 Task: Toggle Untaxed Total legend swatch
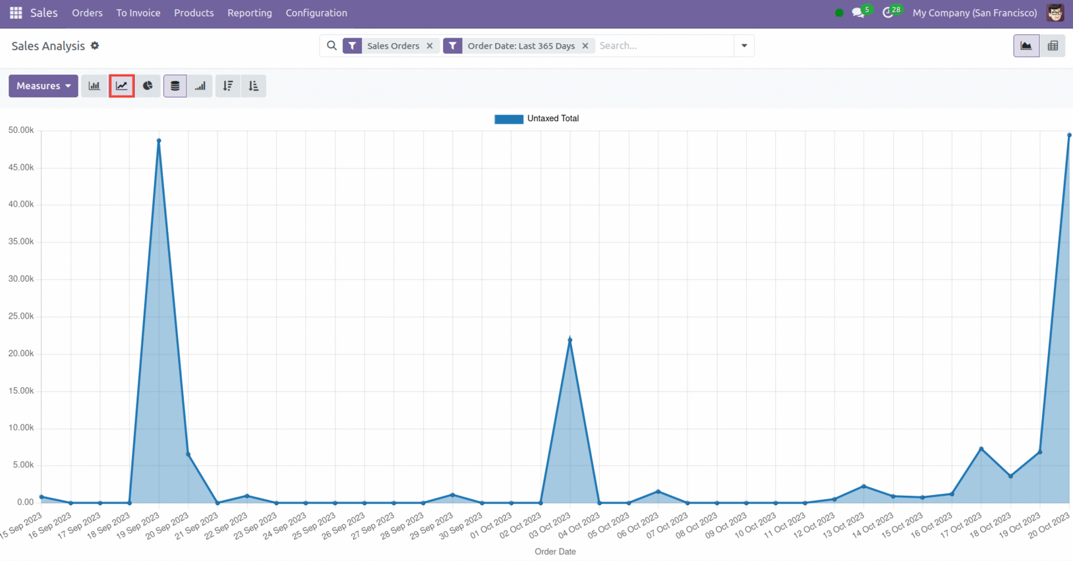pos(509,119)
